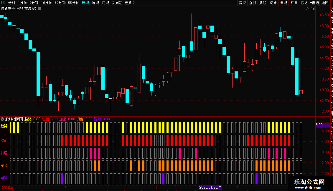Click the 返回 back button
This screenshot has height=191, width=333.
point(325,3)
